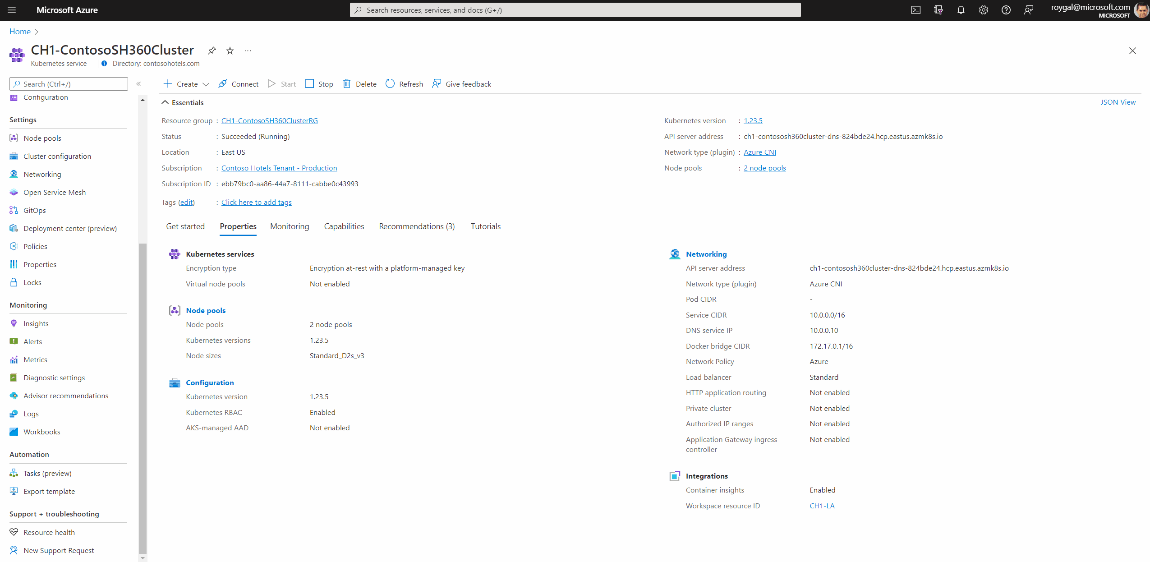Open portal settings gear icon
The image size is (1150, 562).
pos(983,10)
